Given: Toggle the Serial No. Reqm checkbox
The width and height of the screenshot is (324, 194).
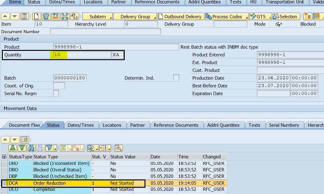Looking at the screenshot, I should [56, 94].
